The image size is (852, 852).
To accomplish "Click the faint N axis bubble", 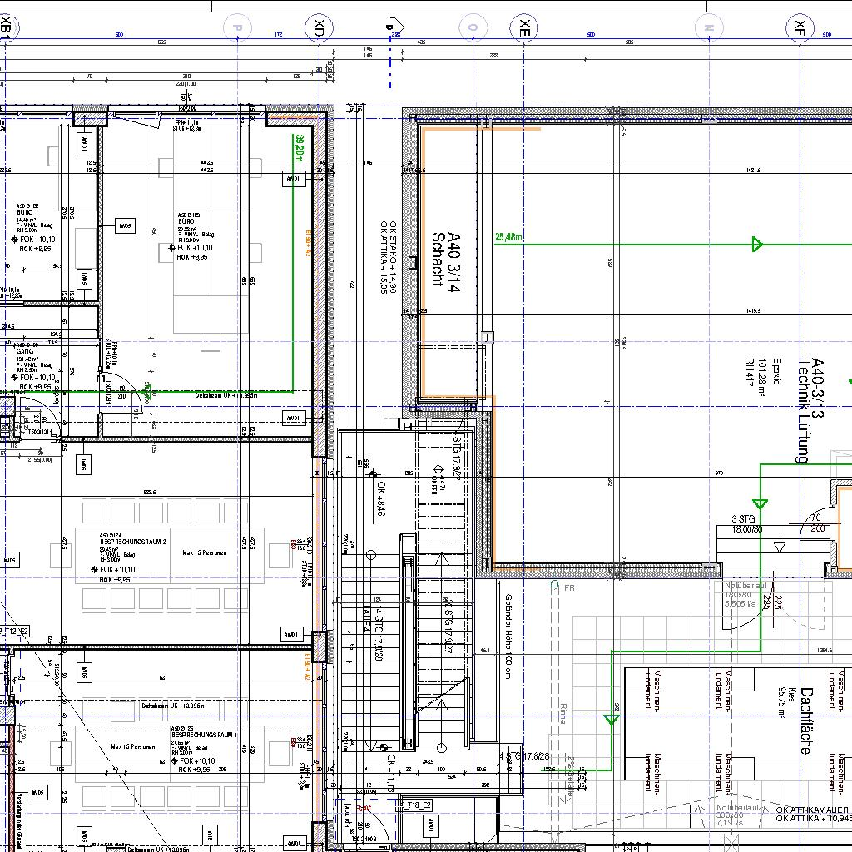I will point(709,27).
